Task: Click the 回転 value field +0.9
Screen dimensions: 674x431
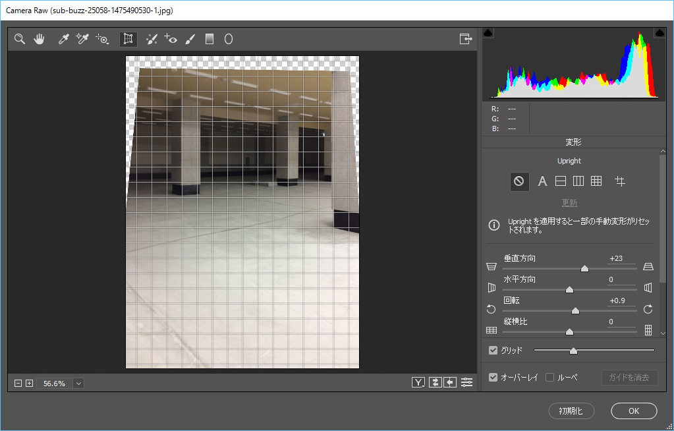Action: pos(621,301)
